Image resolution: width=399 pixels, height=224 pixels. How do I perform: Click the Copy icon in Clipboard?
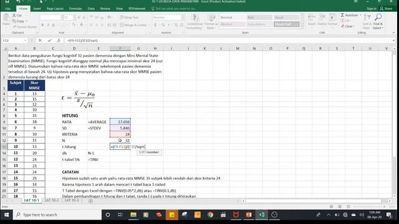14,21
